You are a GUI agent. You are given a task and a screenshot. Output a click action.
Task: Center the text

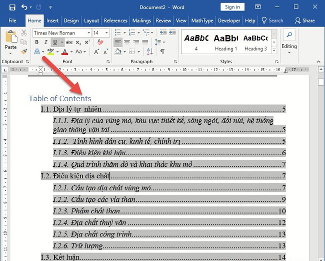(x=127, y=43)
